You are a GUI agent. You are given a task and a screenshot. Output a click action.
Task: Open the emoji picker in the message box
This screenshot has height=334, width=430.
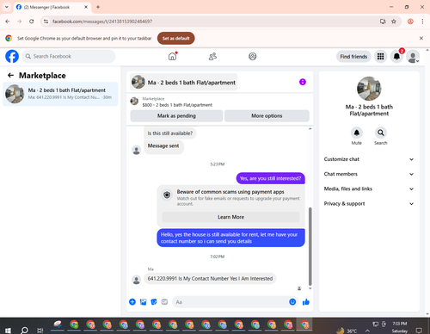click(292, 302)
